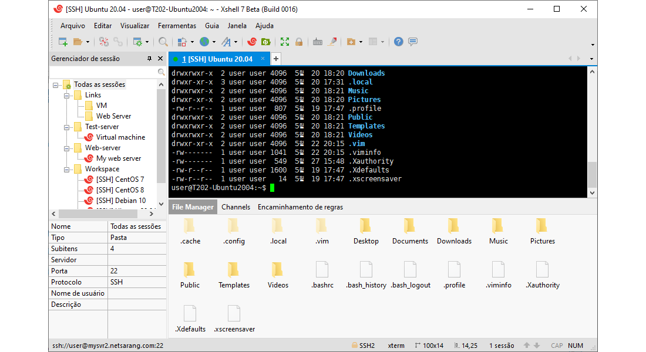
Task: Switch to the Channels tab
Action: pyautogui.click(x=235, y=207)
